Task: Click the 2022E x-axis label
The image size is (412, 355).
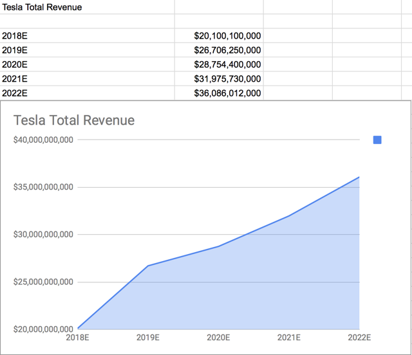Action: coord(359,338)
